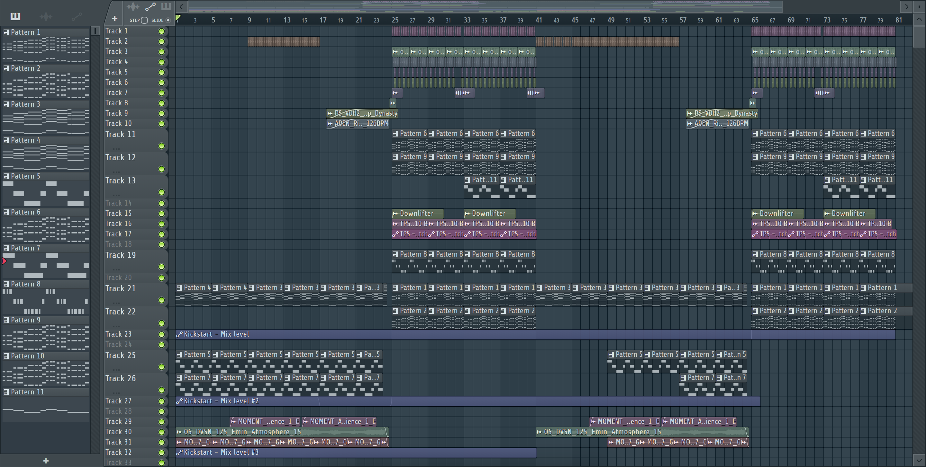Select the patterns filter piano icon in picker
Screen dimensions: 926x467
15,16
